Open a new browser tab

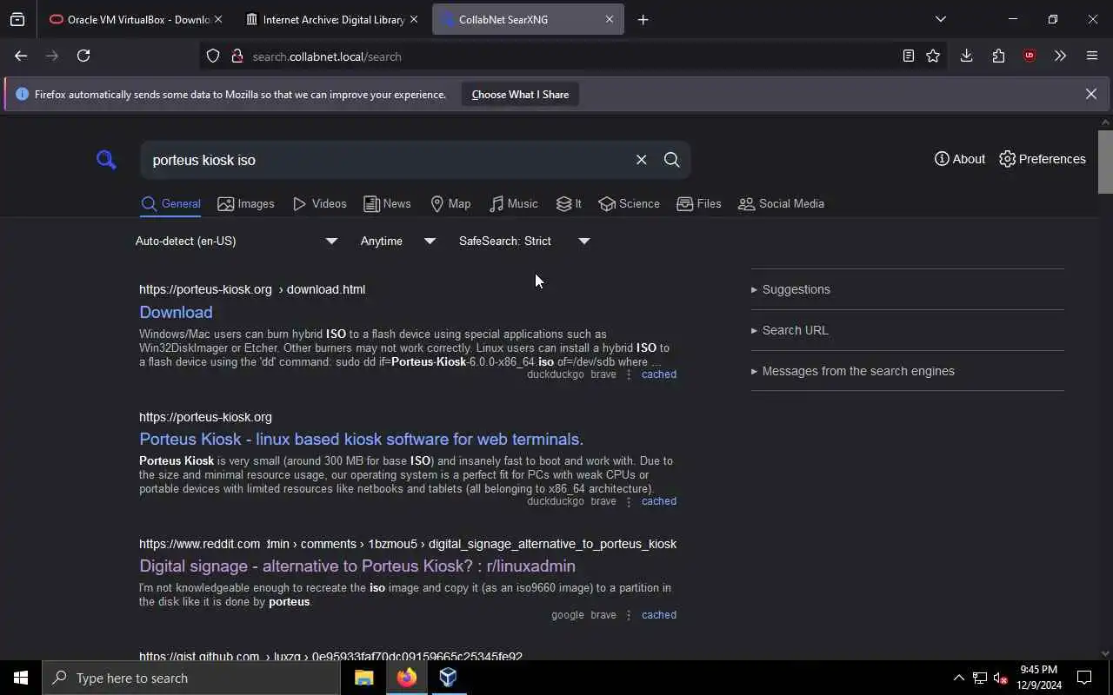pyautogui.click(x=643, y=19)
